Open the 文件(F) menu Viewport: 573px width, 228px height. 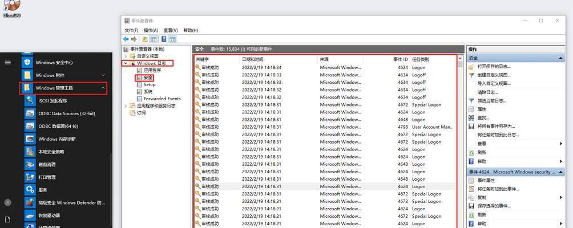click(131, 30)
